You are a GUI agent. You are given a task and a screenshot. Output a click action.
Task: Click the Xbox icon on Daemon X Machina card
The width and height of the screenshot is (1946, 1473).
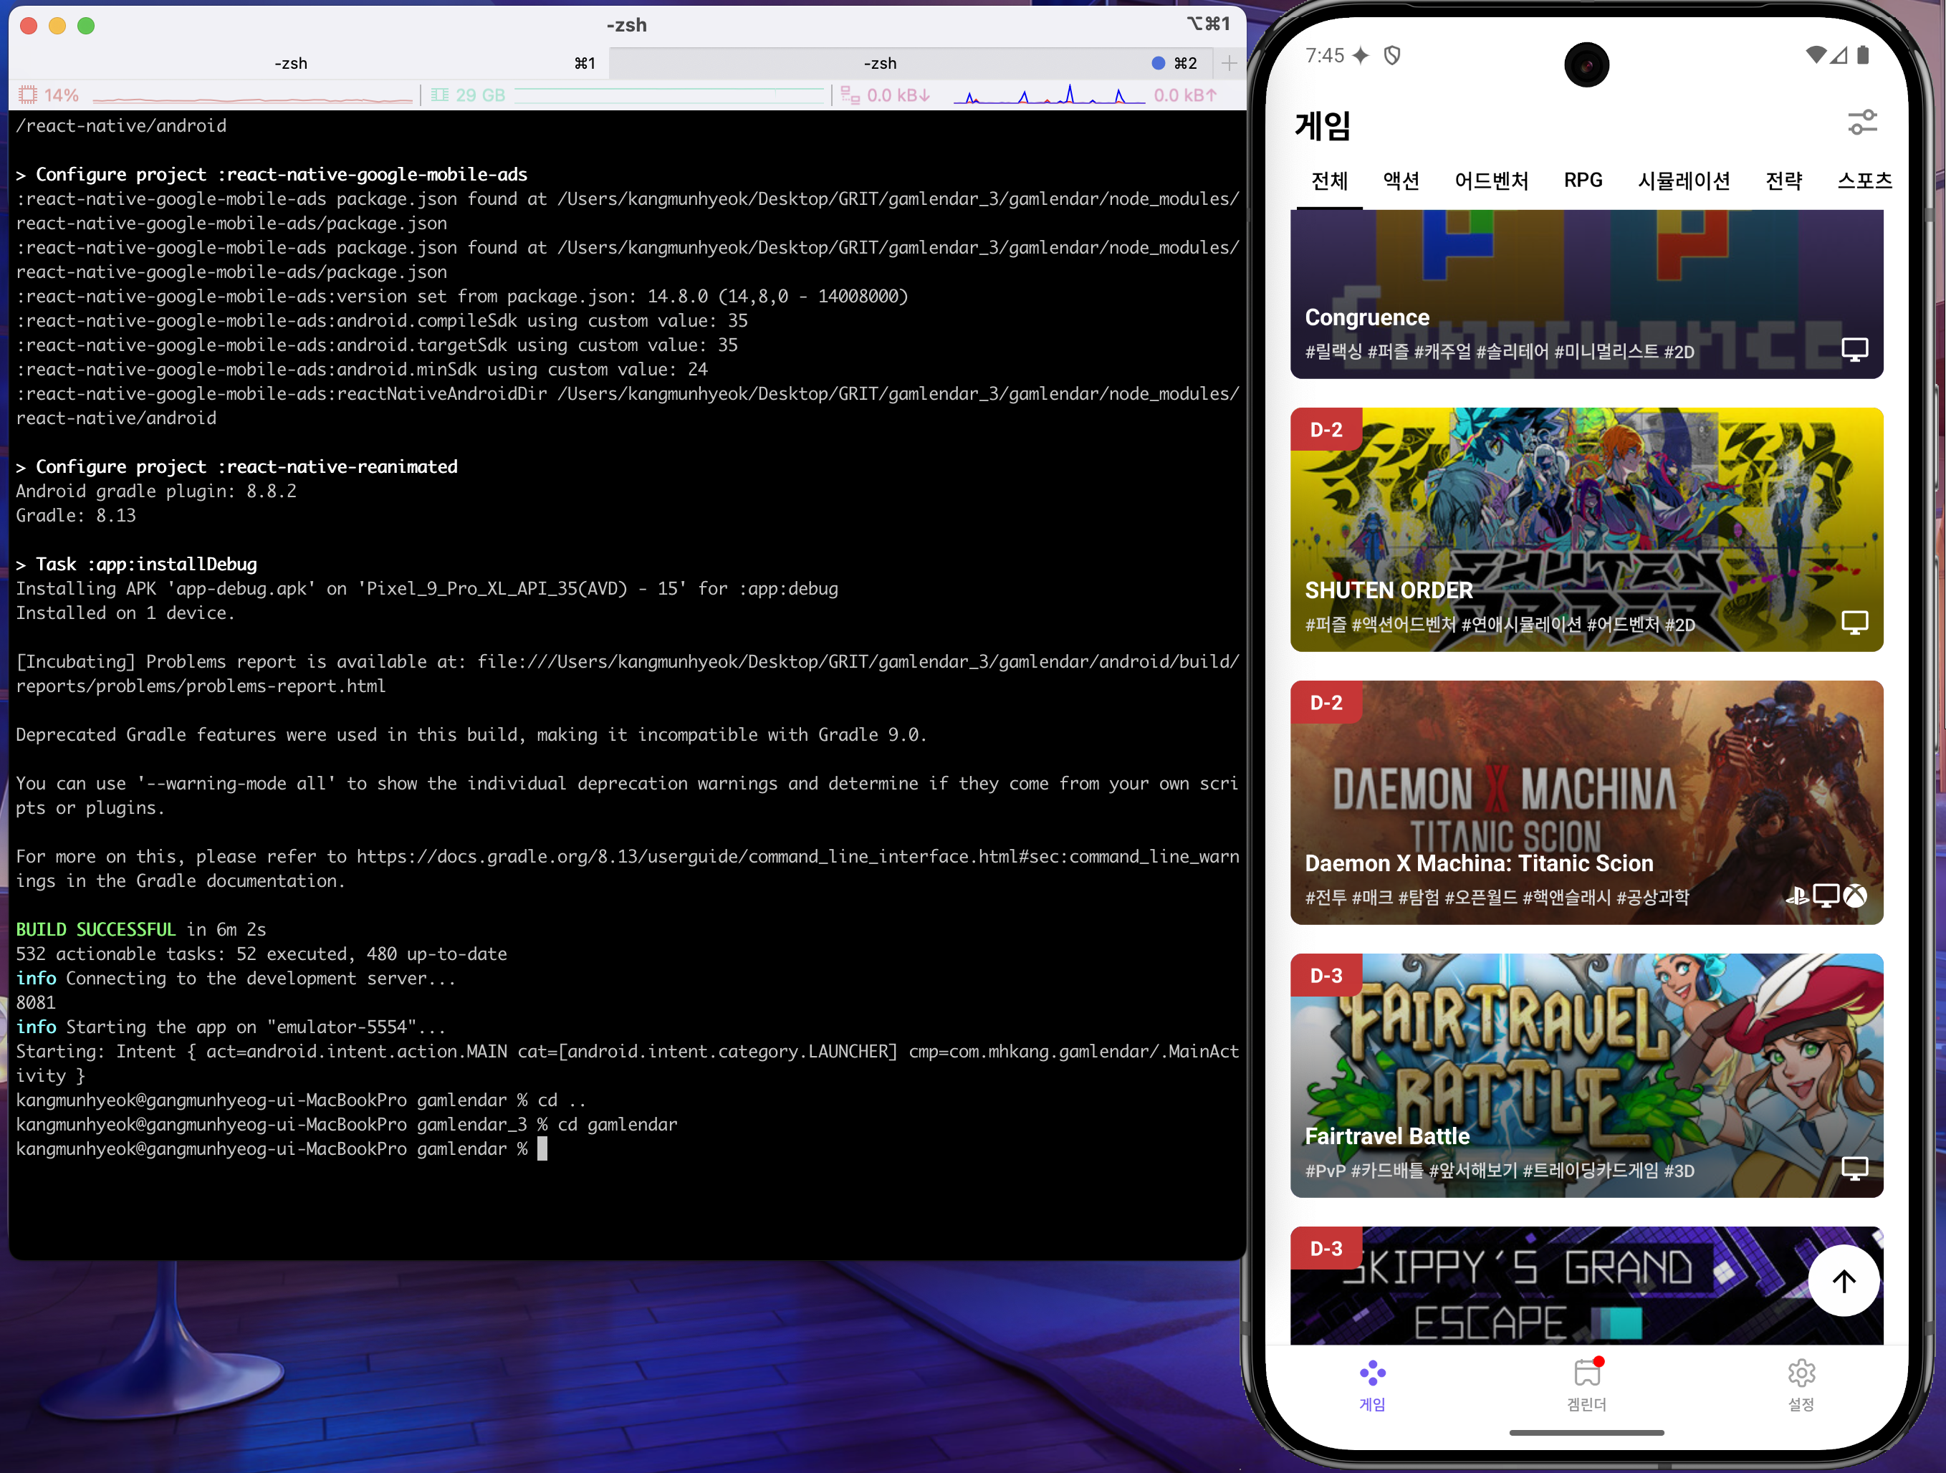[x=1856, y=896]
